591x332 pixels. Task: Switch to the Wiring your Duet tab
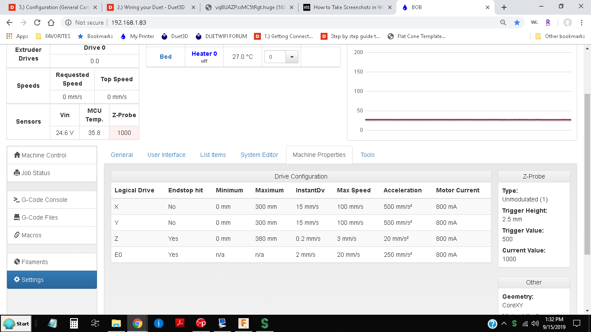150,7
